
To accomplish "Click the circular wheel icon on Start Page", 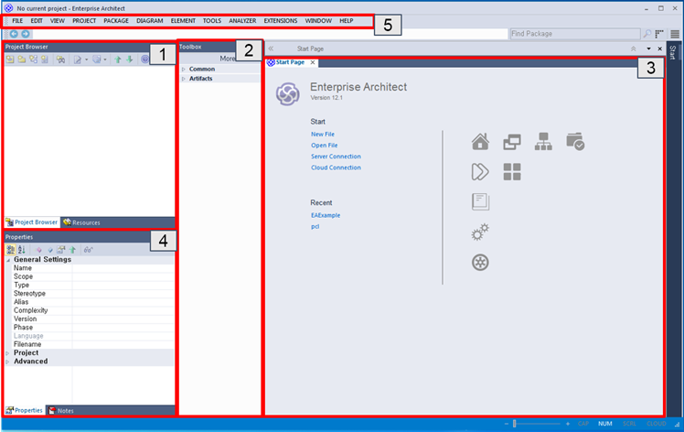I will (x=480, y=263).
